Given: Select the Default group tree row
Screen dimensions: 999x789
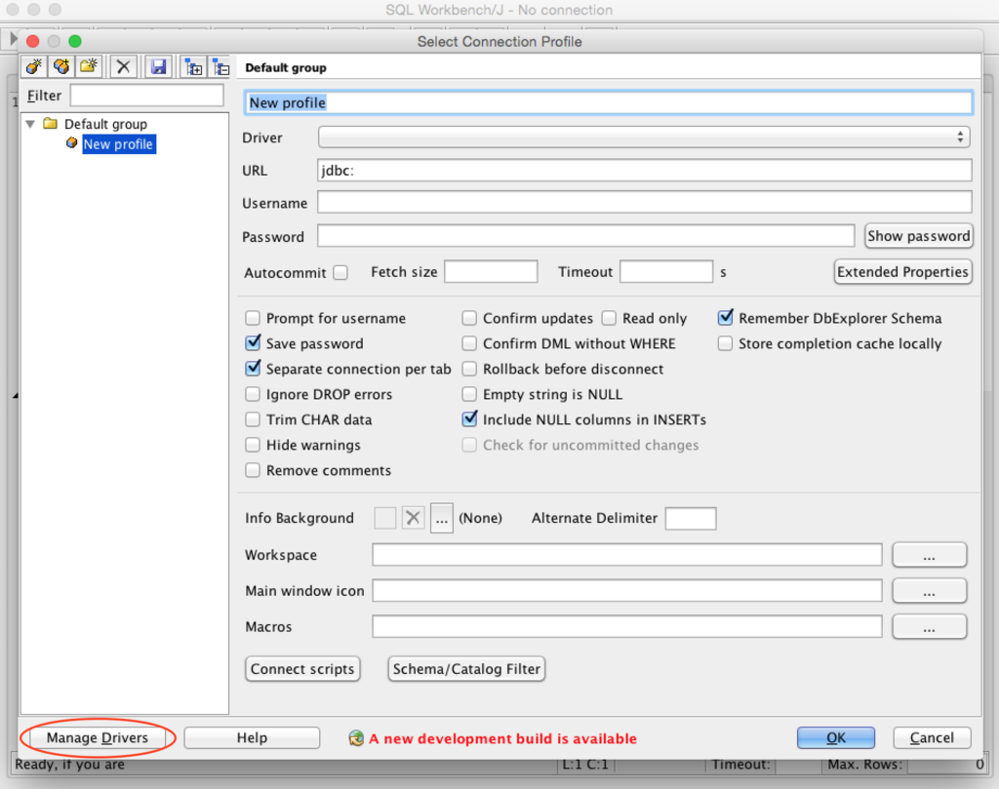Looking at the screenshot, I should (x=105, y=124).
